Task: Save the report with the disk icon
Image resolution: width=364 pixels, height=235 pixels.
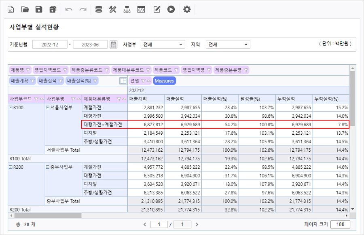Action: [39, 9]
